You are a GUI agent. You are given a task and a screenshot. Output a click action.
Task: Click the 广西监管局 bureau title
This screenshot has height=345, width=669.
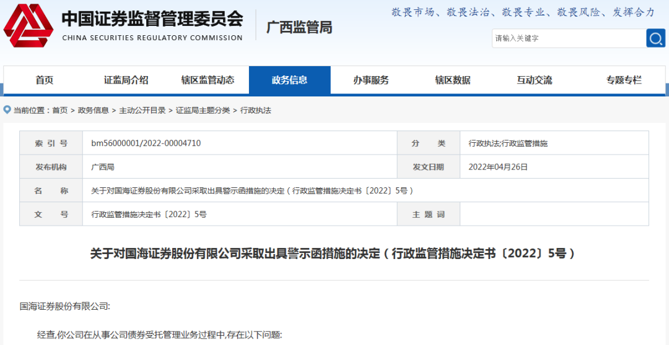300,28
